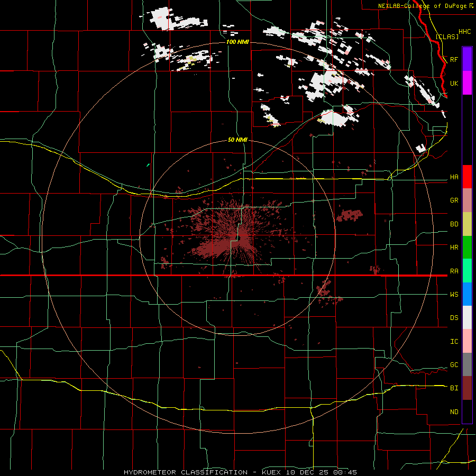Click the 50 NMI range ring label

point(237,140)
